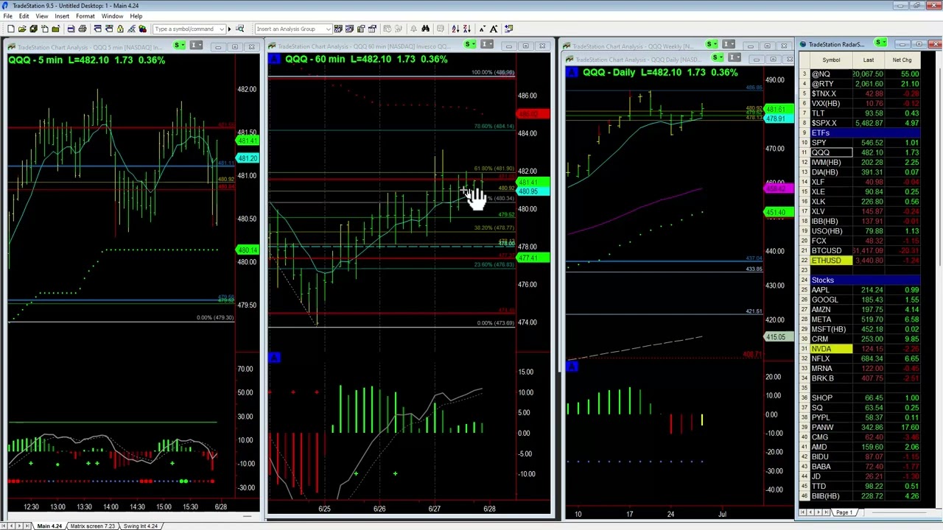
Task: Open the Insert menu
Action: point(62,16)
